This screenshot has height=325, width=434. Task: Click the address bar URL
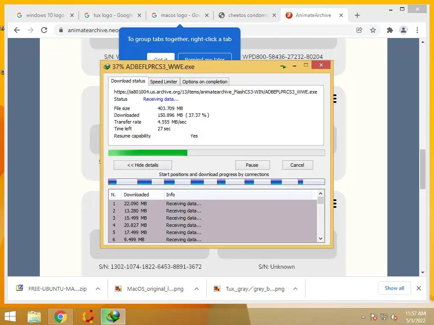(93, 30)
